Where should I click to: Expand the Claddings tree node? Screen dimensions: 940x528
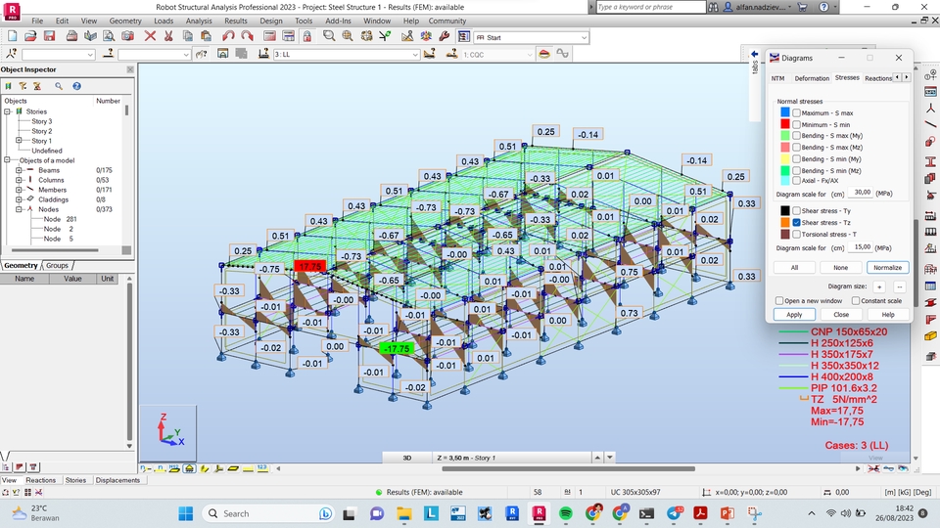tap(19, 199)
